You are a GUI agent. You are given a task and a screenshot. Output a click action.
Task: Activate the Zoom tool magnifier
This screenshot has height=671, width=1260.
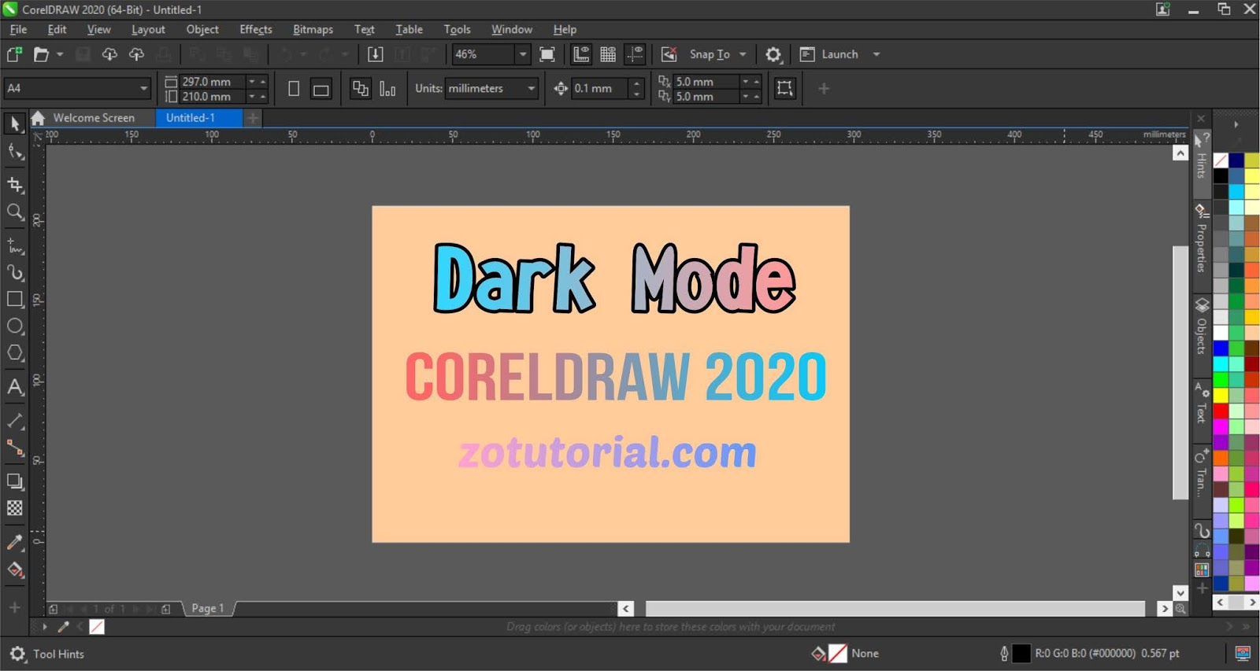pos(15,212)
